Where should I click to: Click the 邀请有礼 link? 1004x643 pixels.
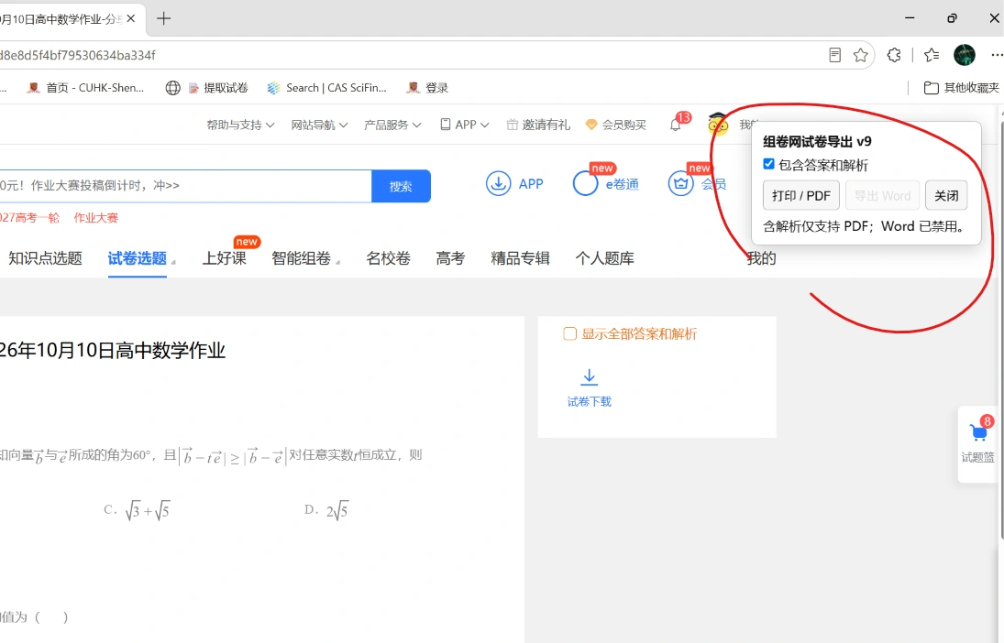click(538, 125)
